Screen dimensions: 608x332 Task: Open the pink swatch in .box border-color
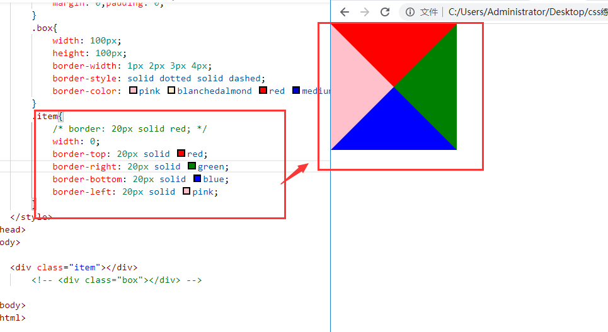tap(134, 90)
